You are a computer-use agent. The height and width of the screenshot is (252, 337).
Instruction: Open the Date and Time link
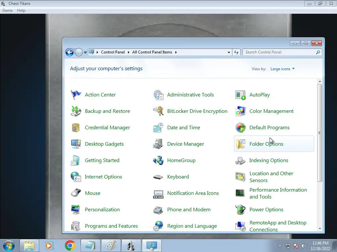click(x=184, y=128)
